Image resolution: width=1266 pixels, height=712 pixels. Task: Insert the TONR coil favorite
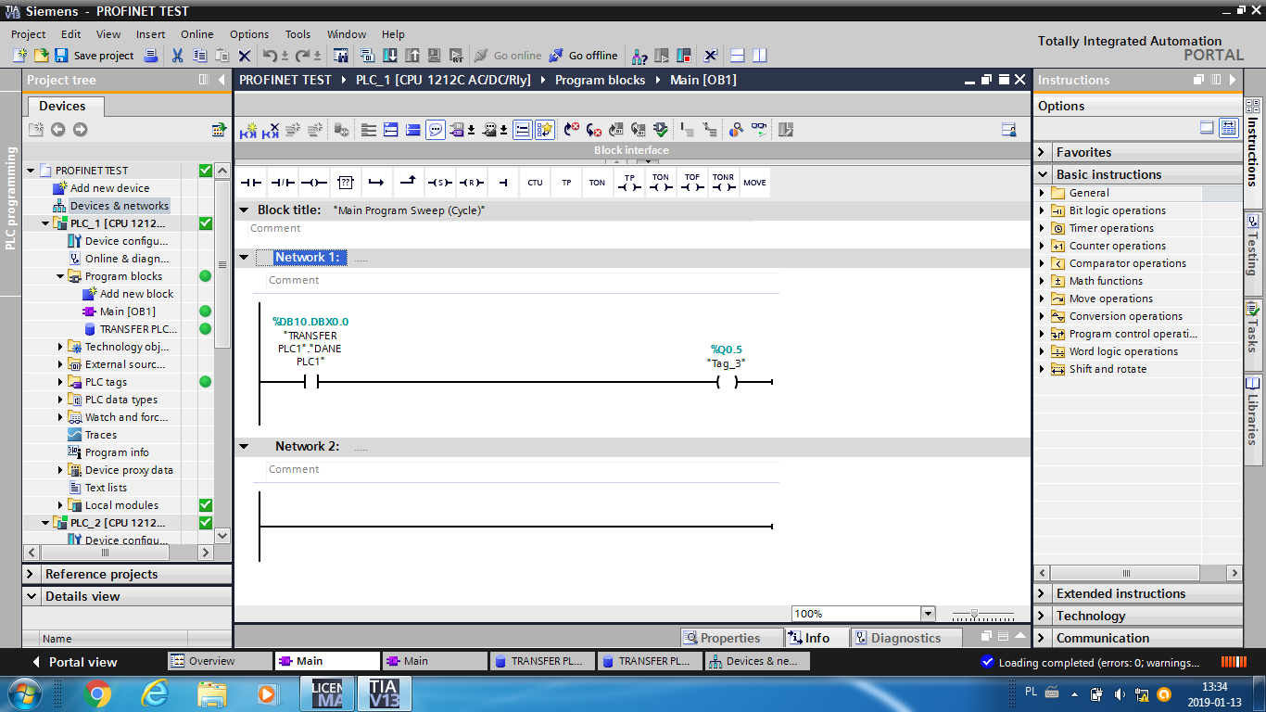coord(724,183)
